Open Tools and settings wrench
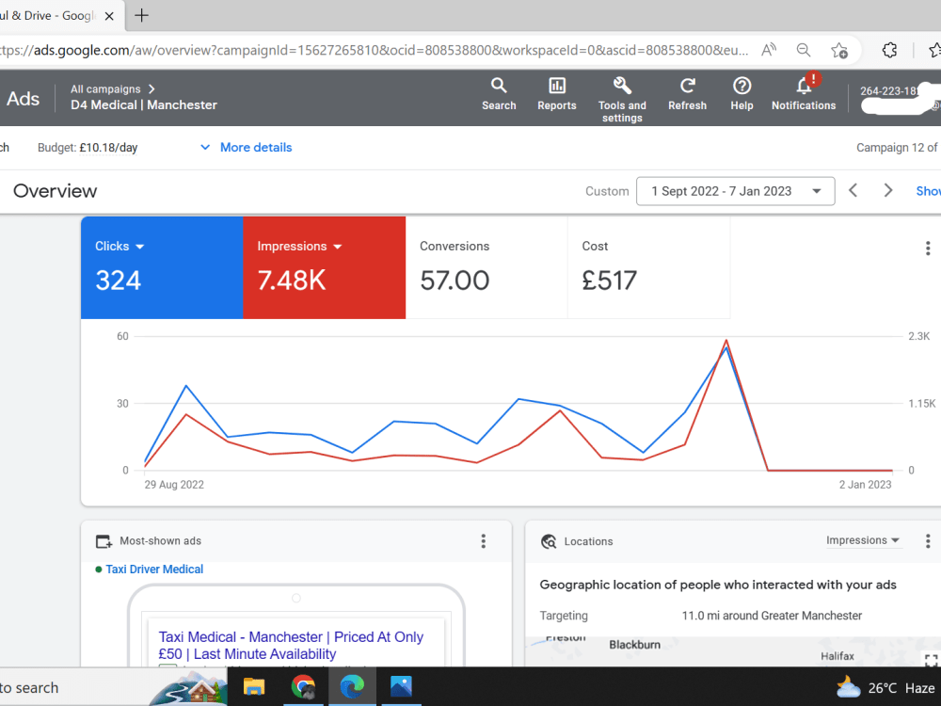941x706 pixels. coord(622,99)
